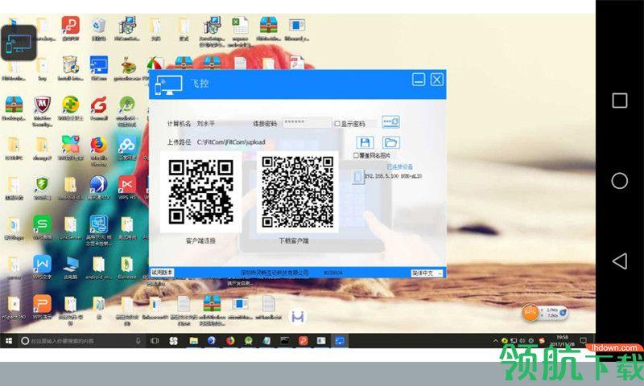Image resolution: width=644 pixels, height=386 pixels.
Task: Click the Windows taskbar search box
Action: [80, 342]
